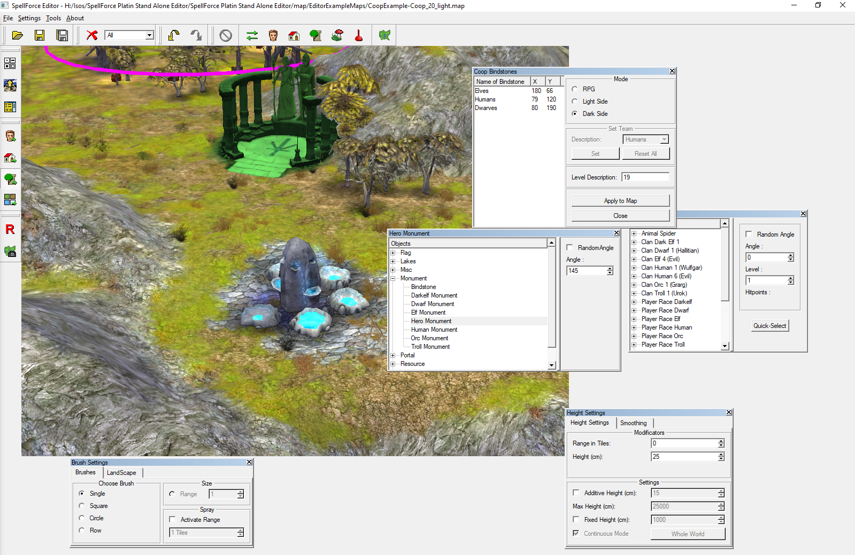
Task: Open the File menu
Action: (x=8, y=18)
